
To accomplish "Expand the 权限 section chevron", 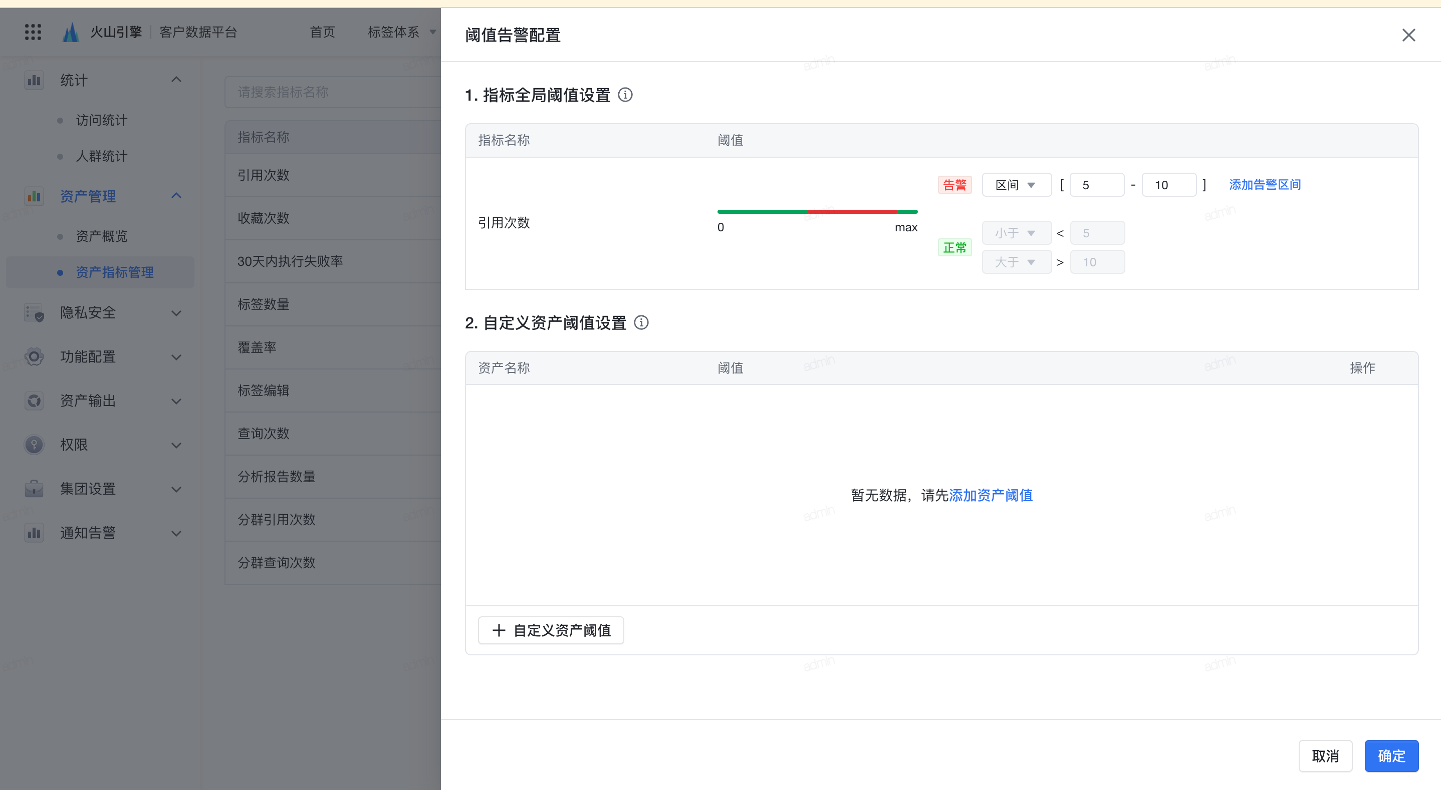I will [x=176, y=446].
